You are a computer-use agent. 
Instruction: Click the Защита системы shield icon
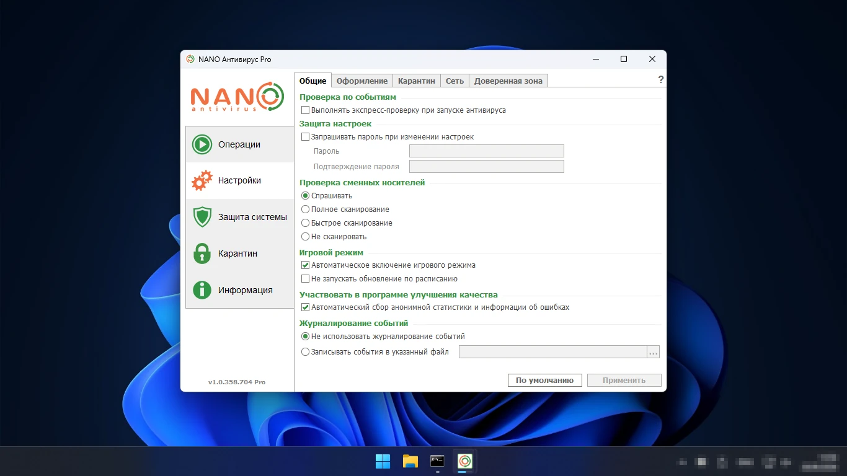(x=202, y=217)
